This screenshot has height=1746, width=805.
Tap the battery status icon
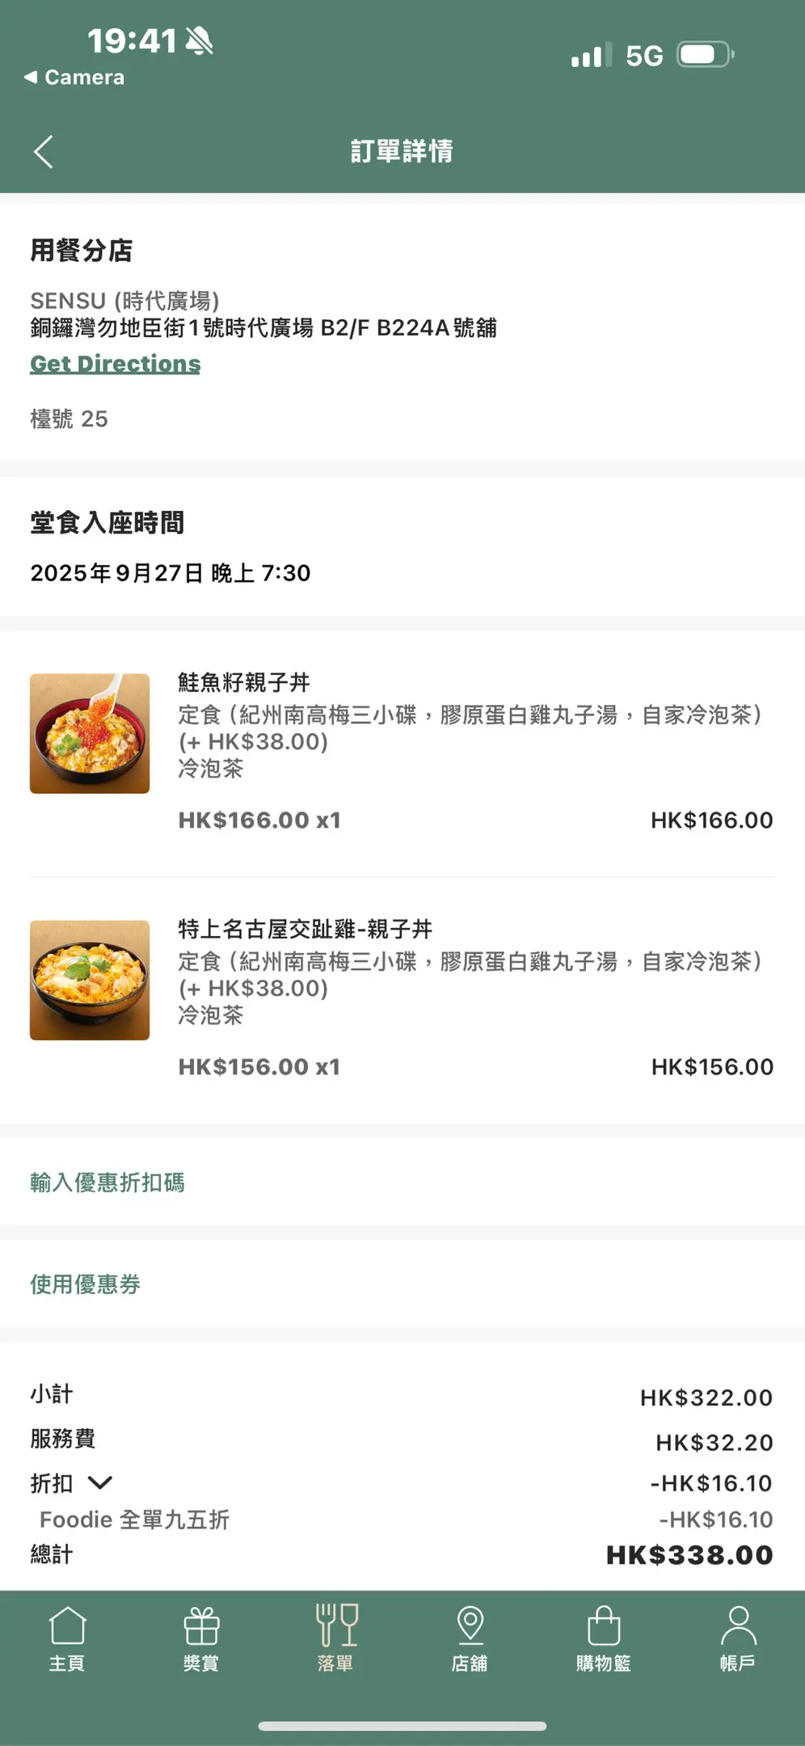pyautogui.click(x=704, y=55)
